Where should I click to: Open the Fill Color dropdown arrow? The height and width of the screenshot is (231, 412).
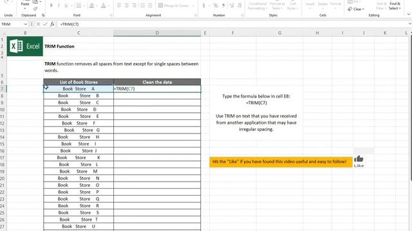point(97,6)
